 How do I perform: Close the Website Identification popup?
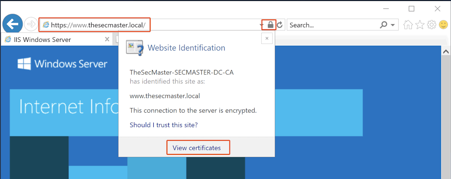(x=267, y=38)
